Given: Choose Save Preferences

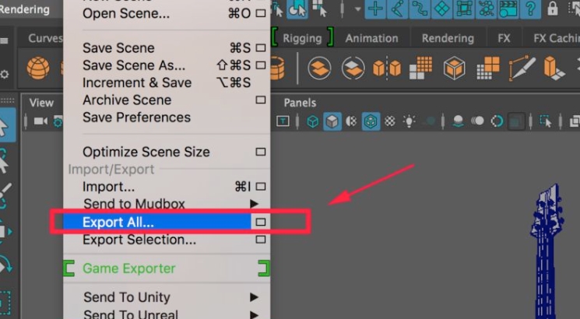Looking at the screenshot, I should [136, 117].
